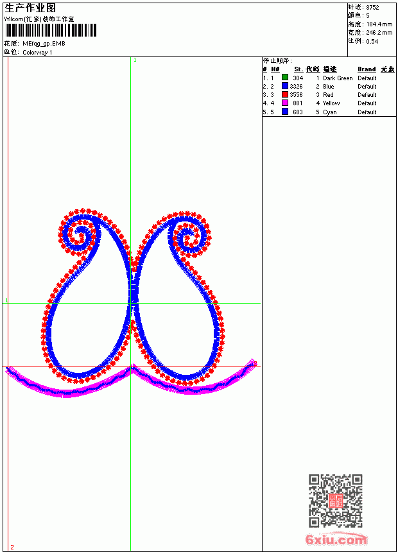Click the QR code image
Viewport: 398px width, 552px height.
[x=336, y=501]
